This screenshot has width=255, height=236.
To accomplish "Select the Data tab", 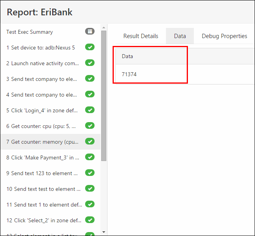I will 180,36.
